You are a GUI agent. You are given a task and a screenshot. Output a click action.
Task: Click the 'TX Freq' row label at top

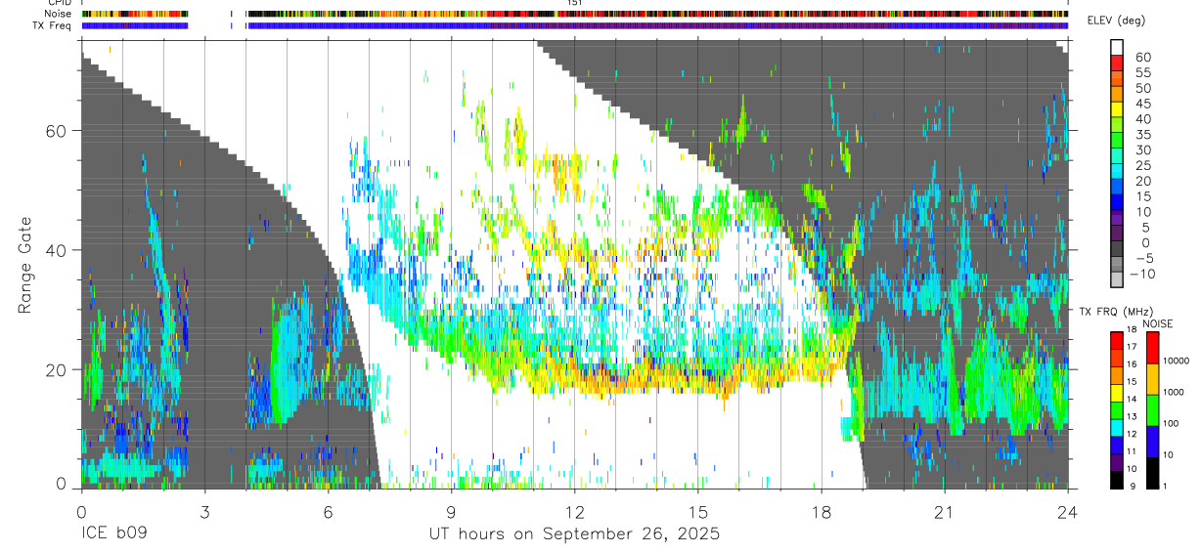tap(53, 25)
